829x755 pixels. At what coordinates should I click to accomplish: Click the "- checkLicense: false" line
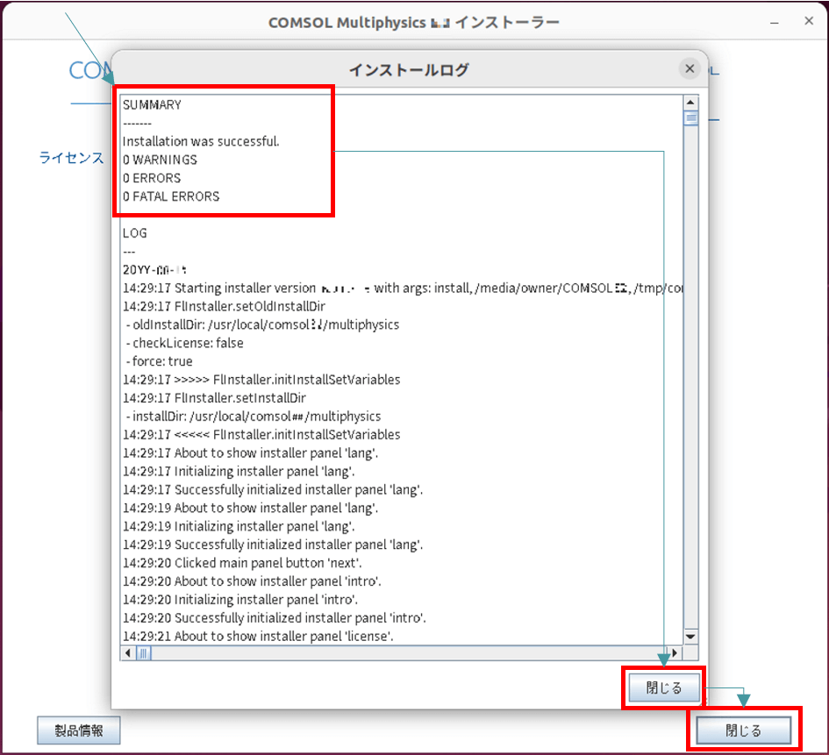coord(185,343)
